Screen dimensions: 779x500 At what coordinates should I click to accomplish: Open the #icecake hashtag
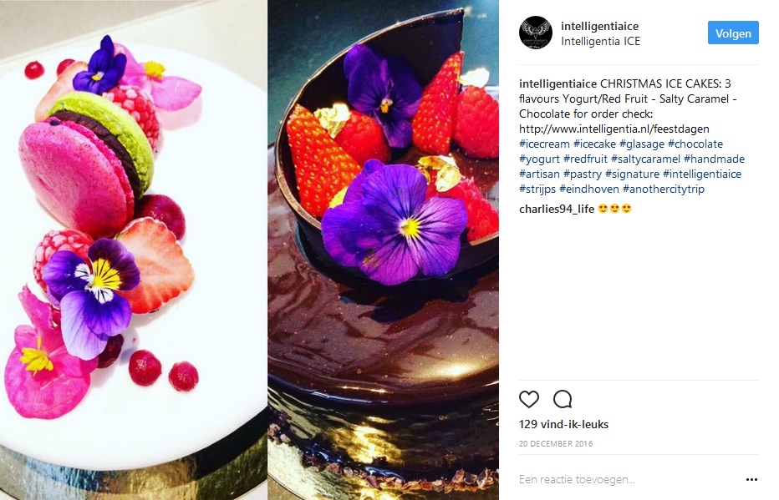pos(594,144)
